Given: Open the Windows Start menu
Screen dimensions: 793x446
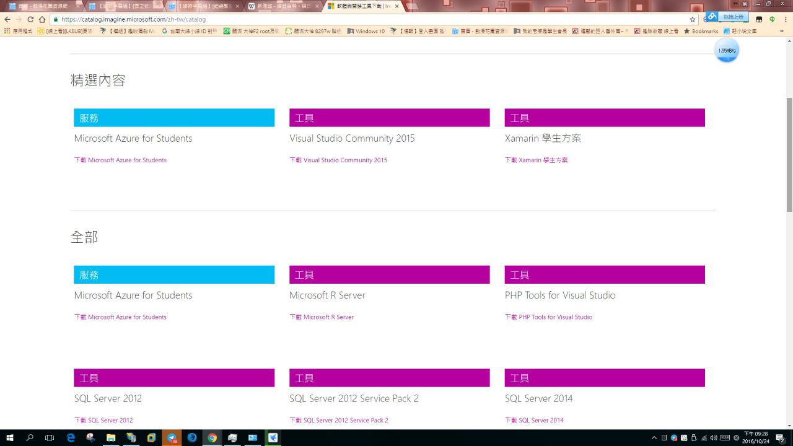Looking at the screenshot, I should (10, 438).
